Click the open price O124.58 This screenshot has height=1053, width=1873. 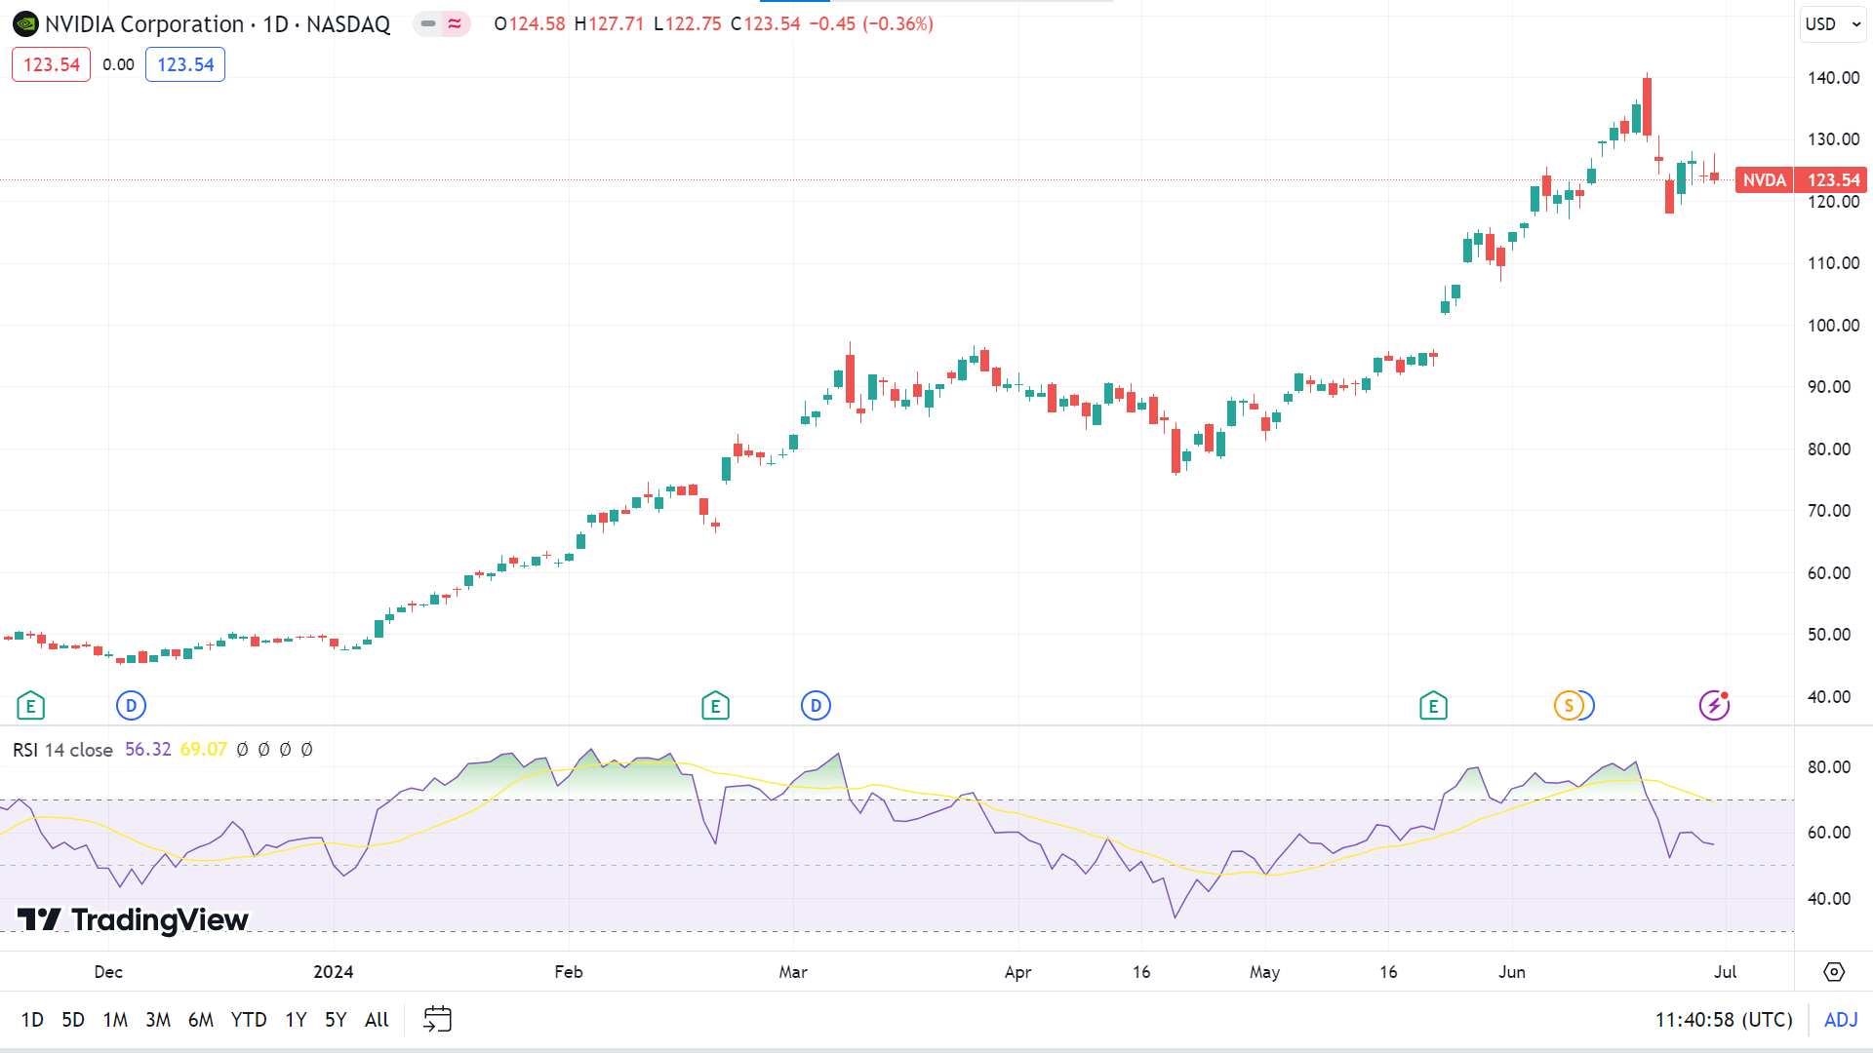(x=530, y=23)
